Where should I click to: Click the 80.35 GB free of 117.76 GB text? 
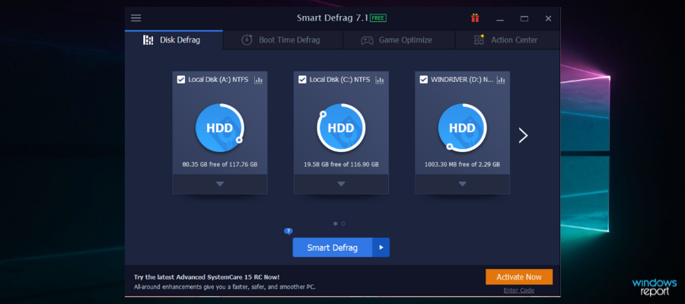220,164
